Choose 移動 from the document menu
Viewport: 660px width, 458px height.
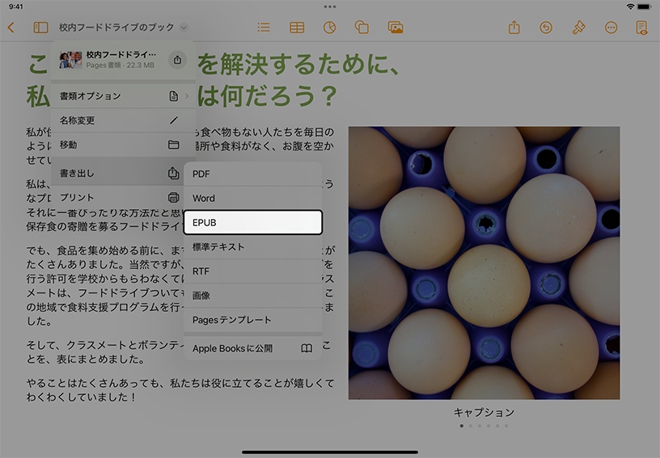pyautogui.click(x=121, y=145)
